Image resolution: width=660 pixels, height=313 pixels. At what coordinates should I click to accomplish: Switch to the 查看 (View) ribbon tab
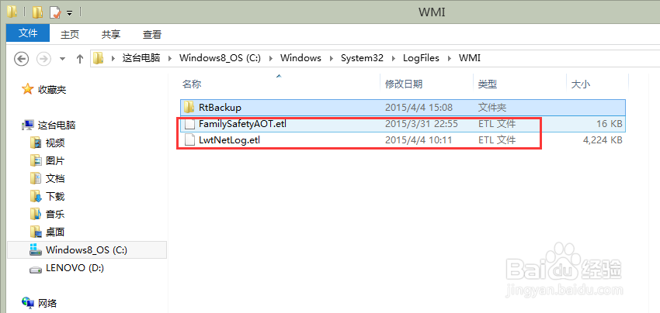point(152,34)
